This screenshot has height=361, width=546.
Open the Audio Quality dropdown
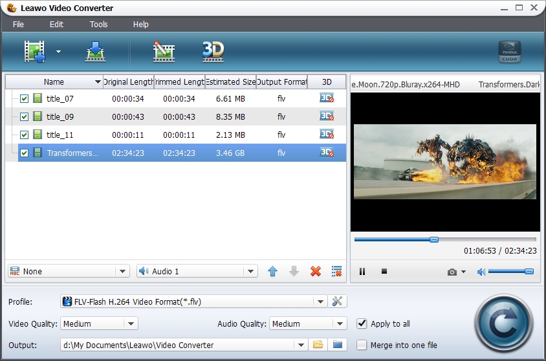pyautogui.click(x=308, y=323)
